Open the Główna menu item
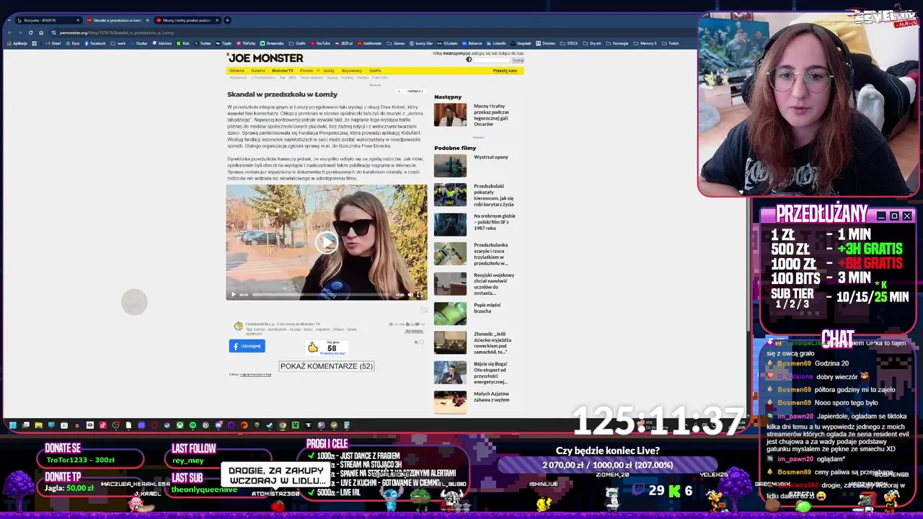This screenshot has width=923, height=519. (237, 71)
